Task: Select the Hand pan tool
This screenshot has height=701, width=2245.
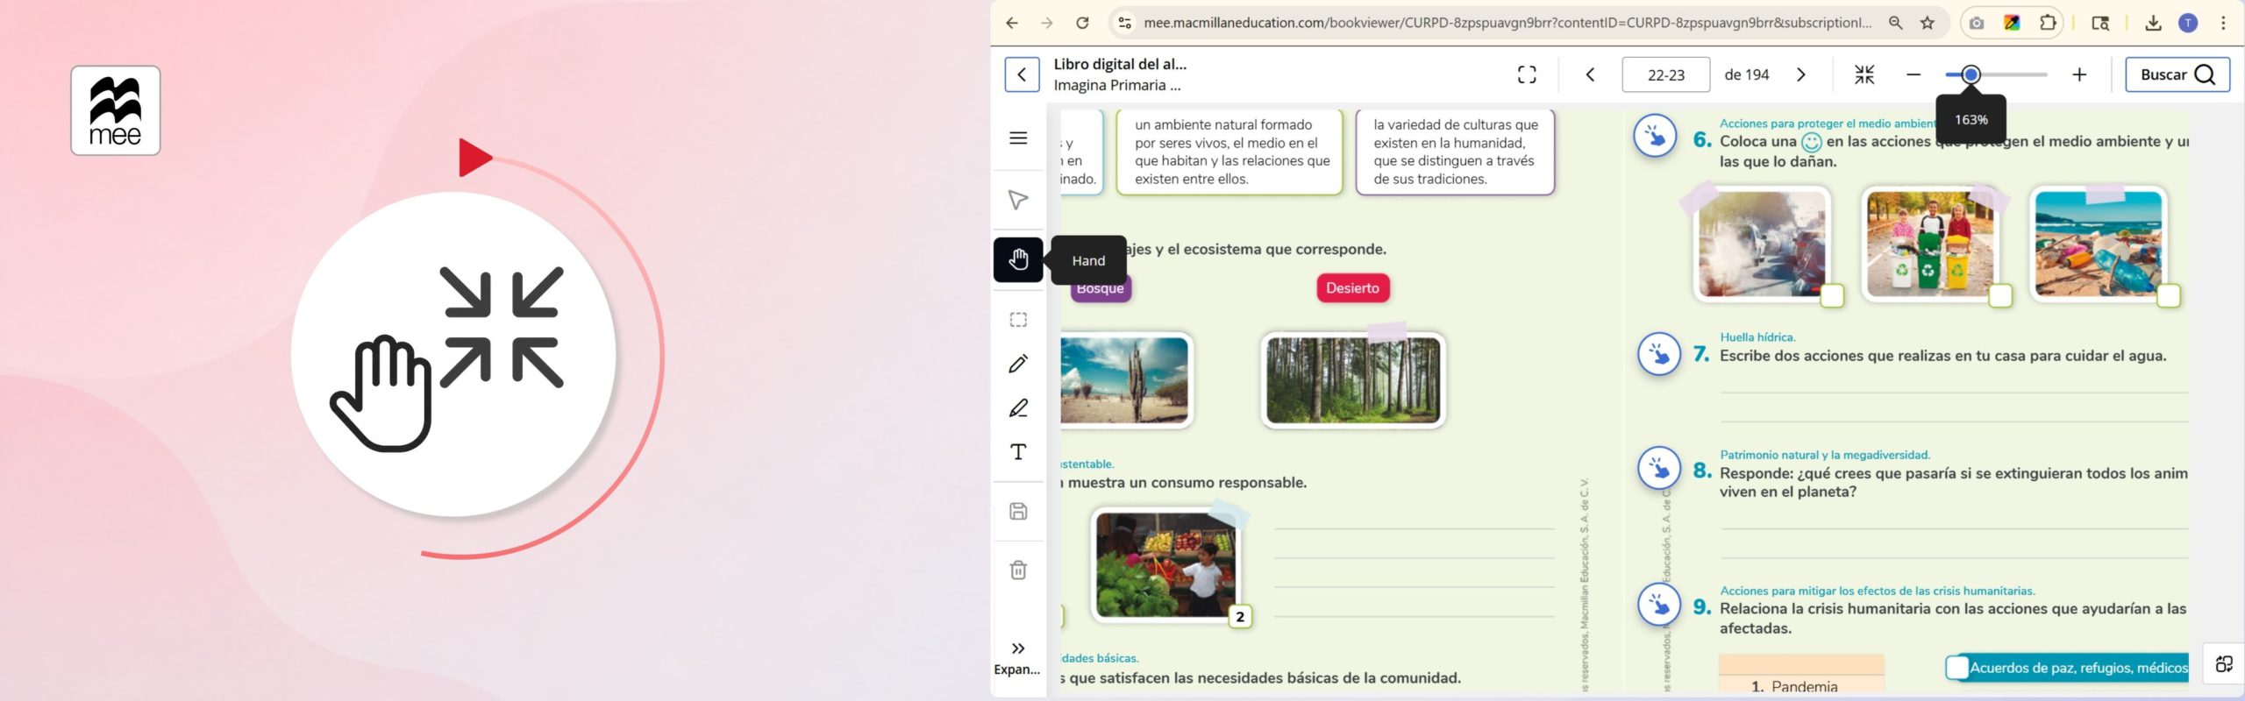Action: click(1018, 259)
